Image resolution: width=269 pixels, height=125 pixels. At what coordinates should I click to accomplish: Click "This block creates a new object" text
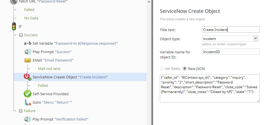click(182, 19)
